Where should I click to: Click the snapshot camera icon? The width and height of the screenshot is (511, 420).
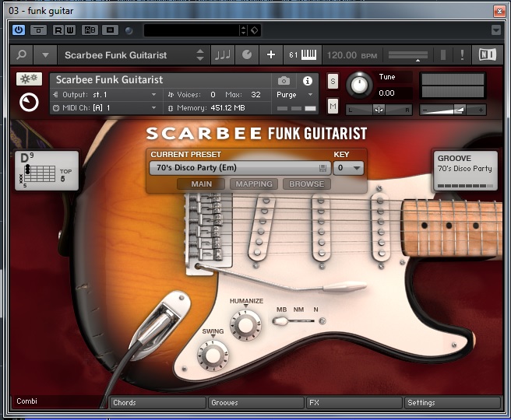point(284,81)
